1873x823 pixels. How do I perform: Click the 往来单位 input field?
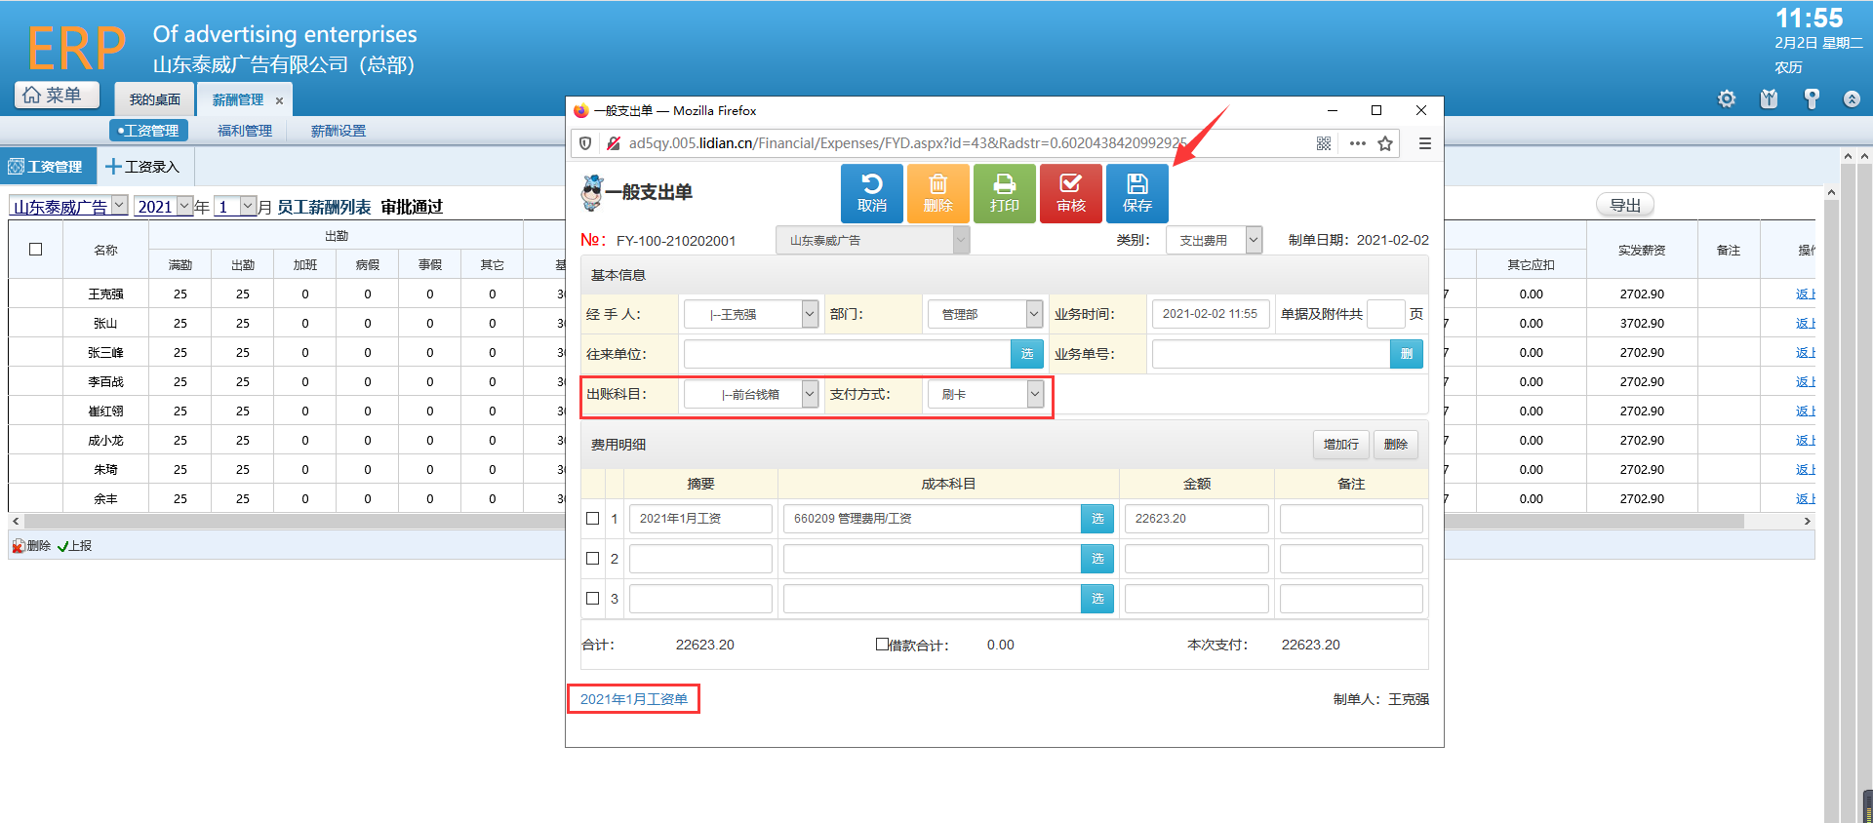pos(848,354)
